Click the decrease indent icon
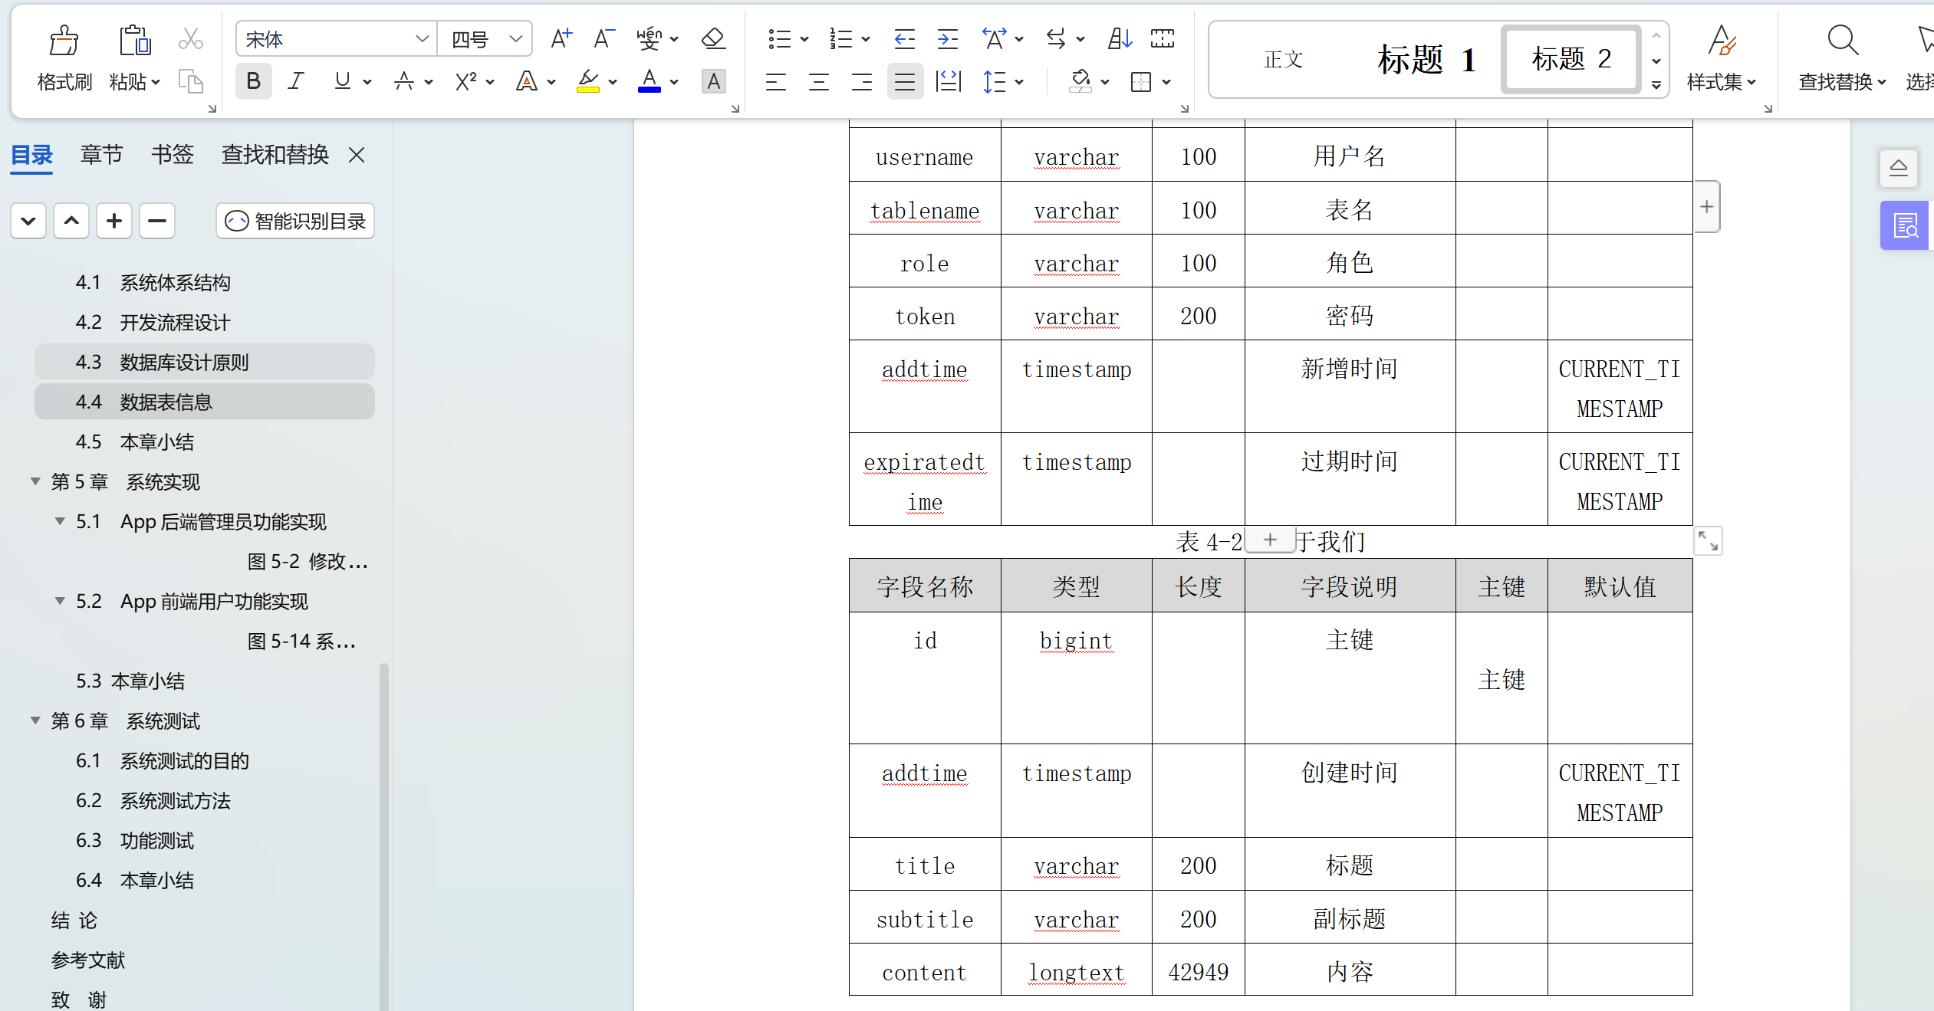The height and width of the screenshot is (1011, 1934). pyautogui.click(x=905, y=38)
